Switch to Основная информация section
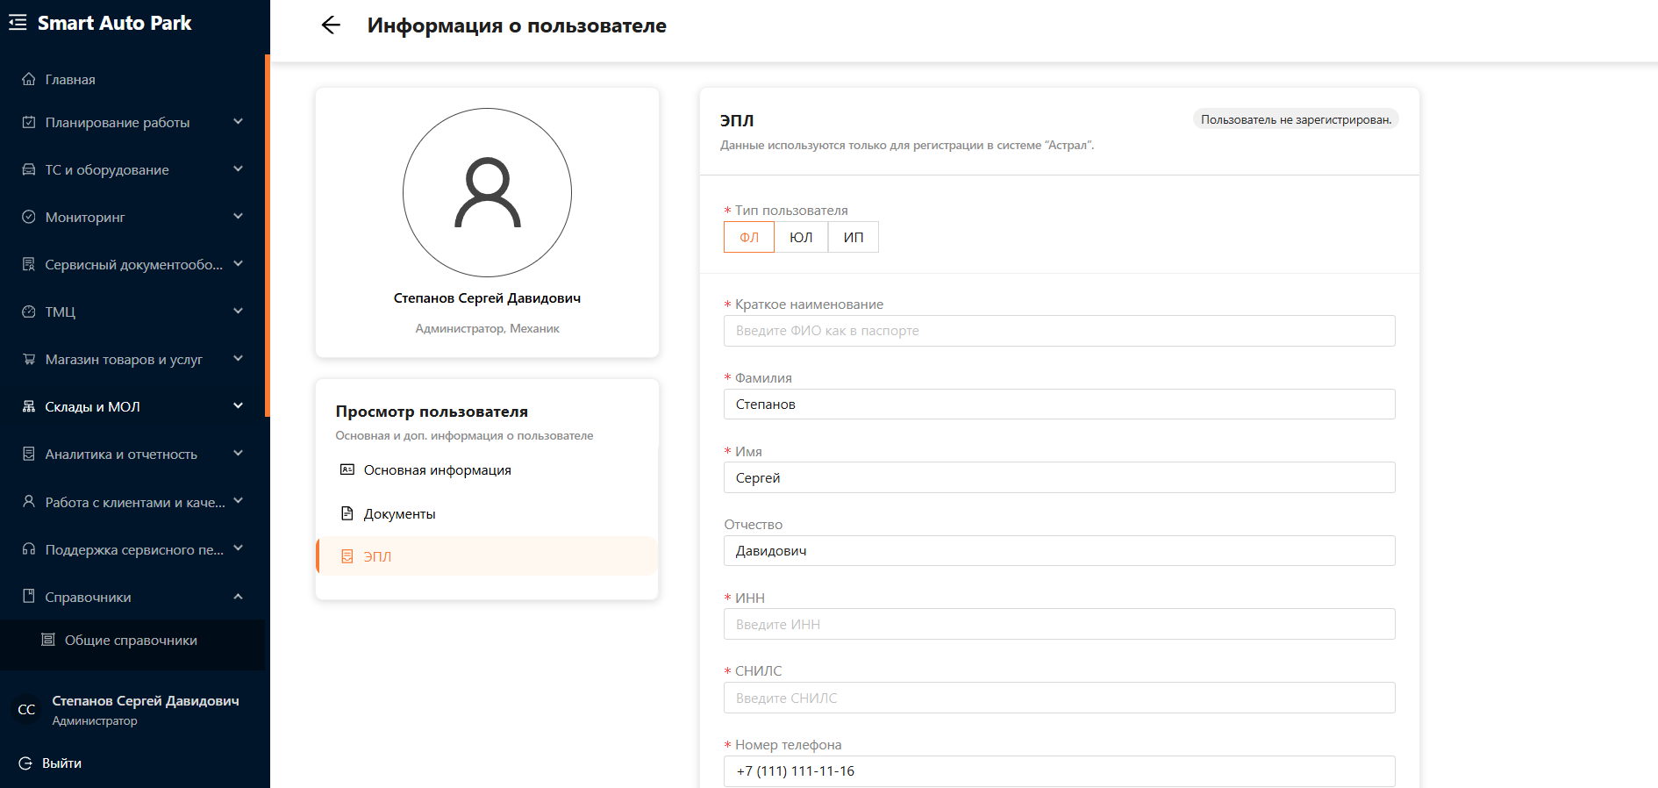Screen dimensions: 1658x788 pyautogui.click(x=437, y=470)
